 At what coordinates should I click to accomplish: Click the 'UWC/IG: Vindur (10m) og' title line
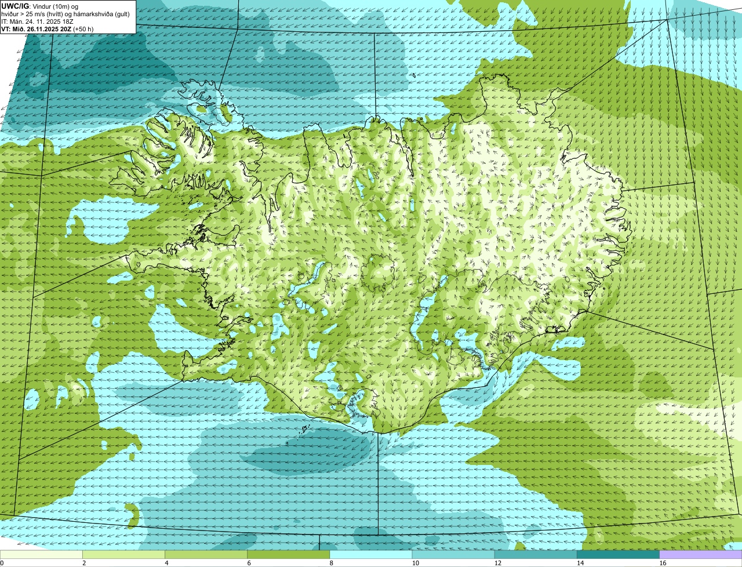[40, 6]
